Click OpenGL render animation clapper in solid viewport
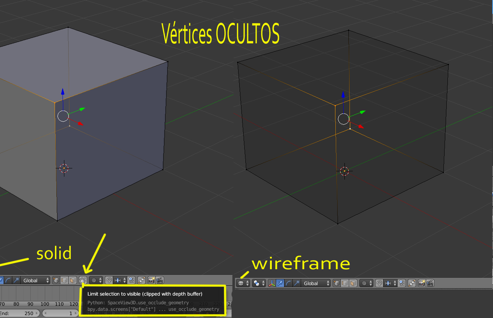Image resolution: width=493 pixels, height=318 pixels. tap(160, 280)
